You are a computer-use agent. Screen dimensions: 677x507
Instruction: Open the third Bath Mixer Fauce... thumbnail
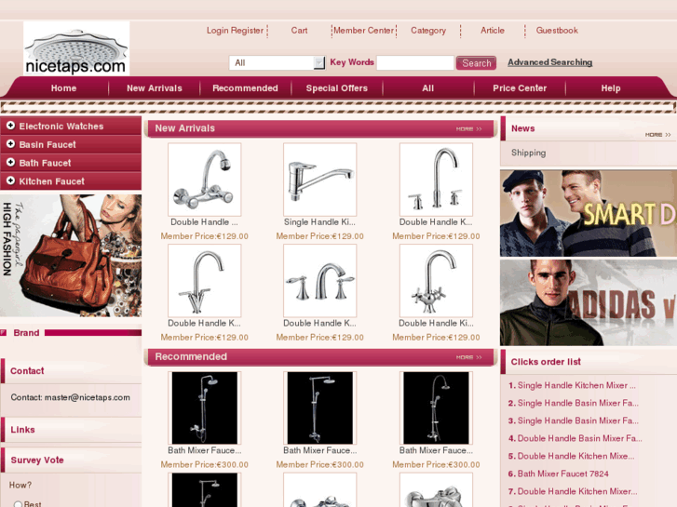point(436,407)
